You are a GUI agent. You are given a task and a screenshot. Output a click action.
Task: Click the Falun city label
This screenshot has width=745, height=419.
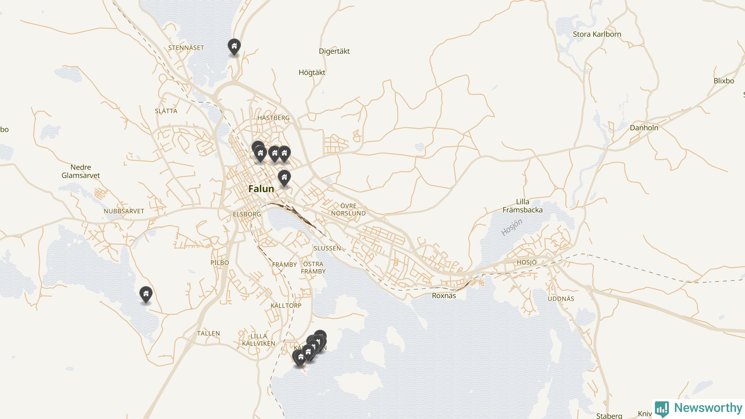click(261, 189)
